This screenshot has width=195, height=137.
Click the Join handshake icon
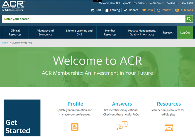pos(144,10)
